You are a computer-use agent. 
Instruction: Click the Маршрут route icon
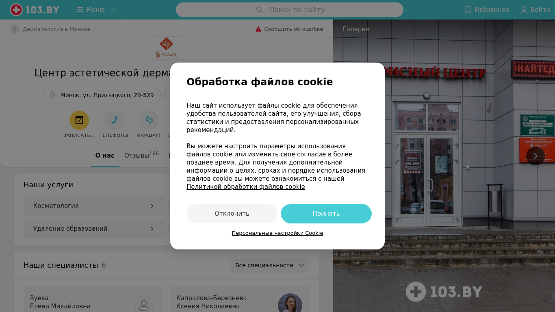pyautogui.click(x=149, y=120)
